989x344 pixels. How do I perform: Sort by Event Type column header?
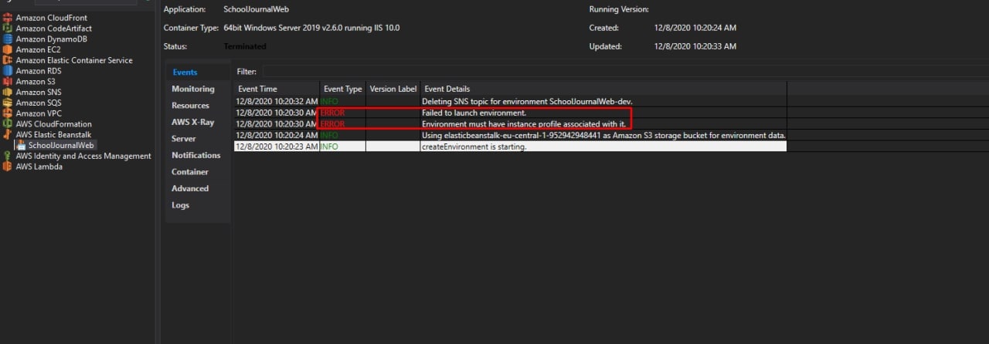click(x=343, y=89)
